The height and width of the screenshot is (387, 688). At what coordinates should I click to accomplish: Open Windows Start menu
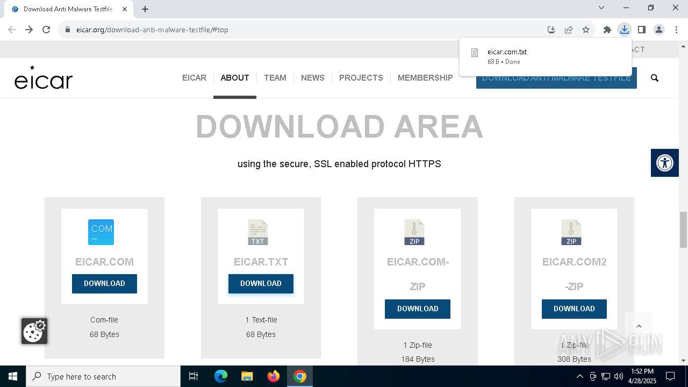[13, 376]
